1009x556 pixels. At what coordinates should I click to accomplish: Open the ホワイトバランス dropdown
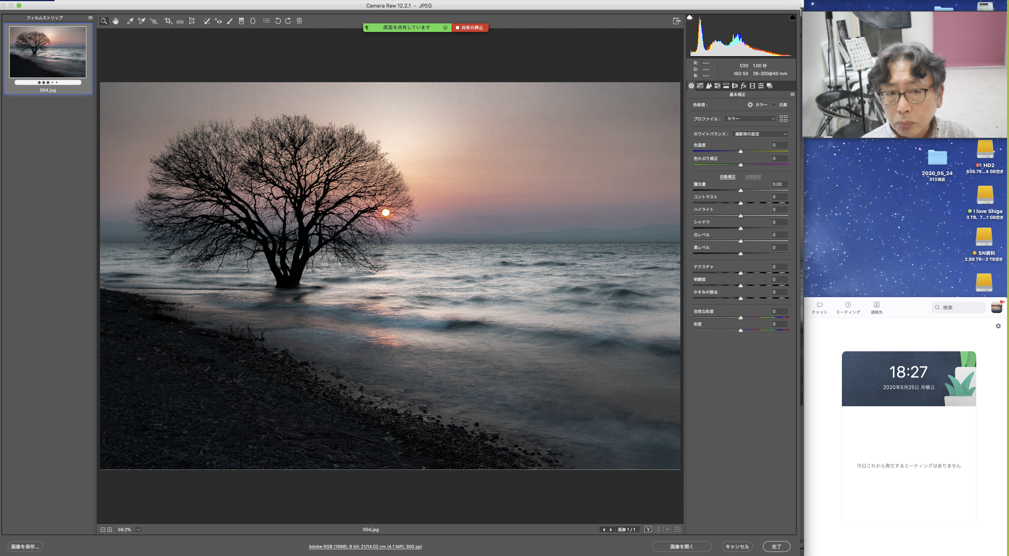[760, 134]
